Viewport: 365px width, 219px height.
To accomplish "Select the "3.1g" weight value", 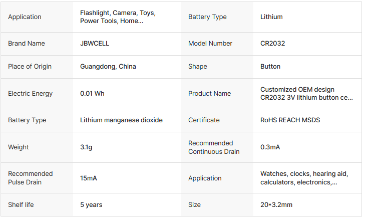I will [x=86, y=147].
